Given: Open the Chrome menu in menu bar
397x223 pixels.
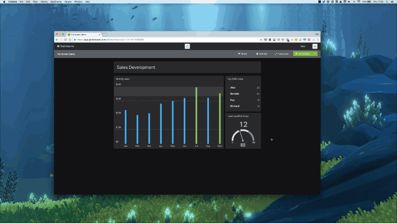Looking at the screenshot, I should (x=12, y=1).
